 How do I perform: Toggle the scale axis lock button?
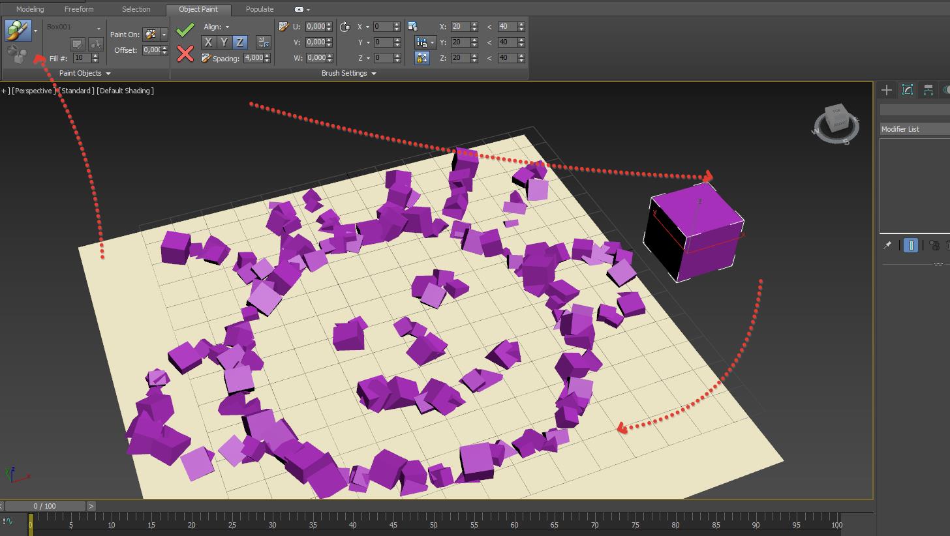pyautogui.click(x=421, y=58)
